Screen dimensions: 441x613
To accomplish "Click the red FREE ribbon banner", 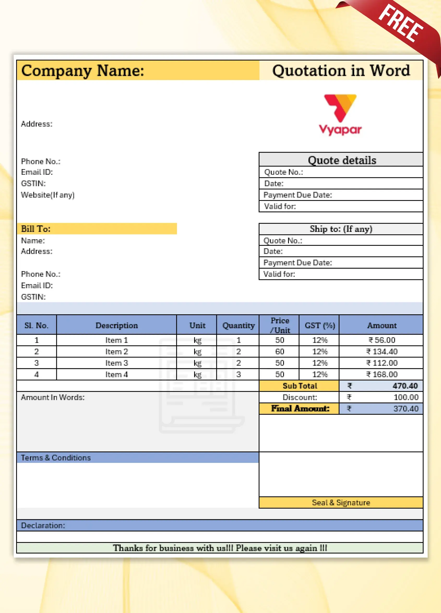I will pyautogui.click(x=400, y=23).
